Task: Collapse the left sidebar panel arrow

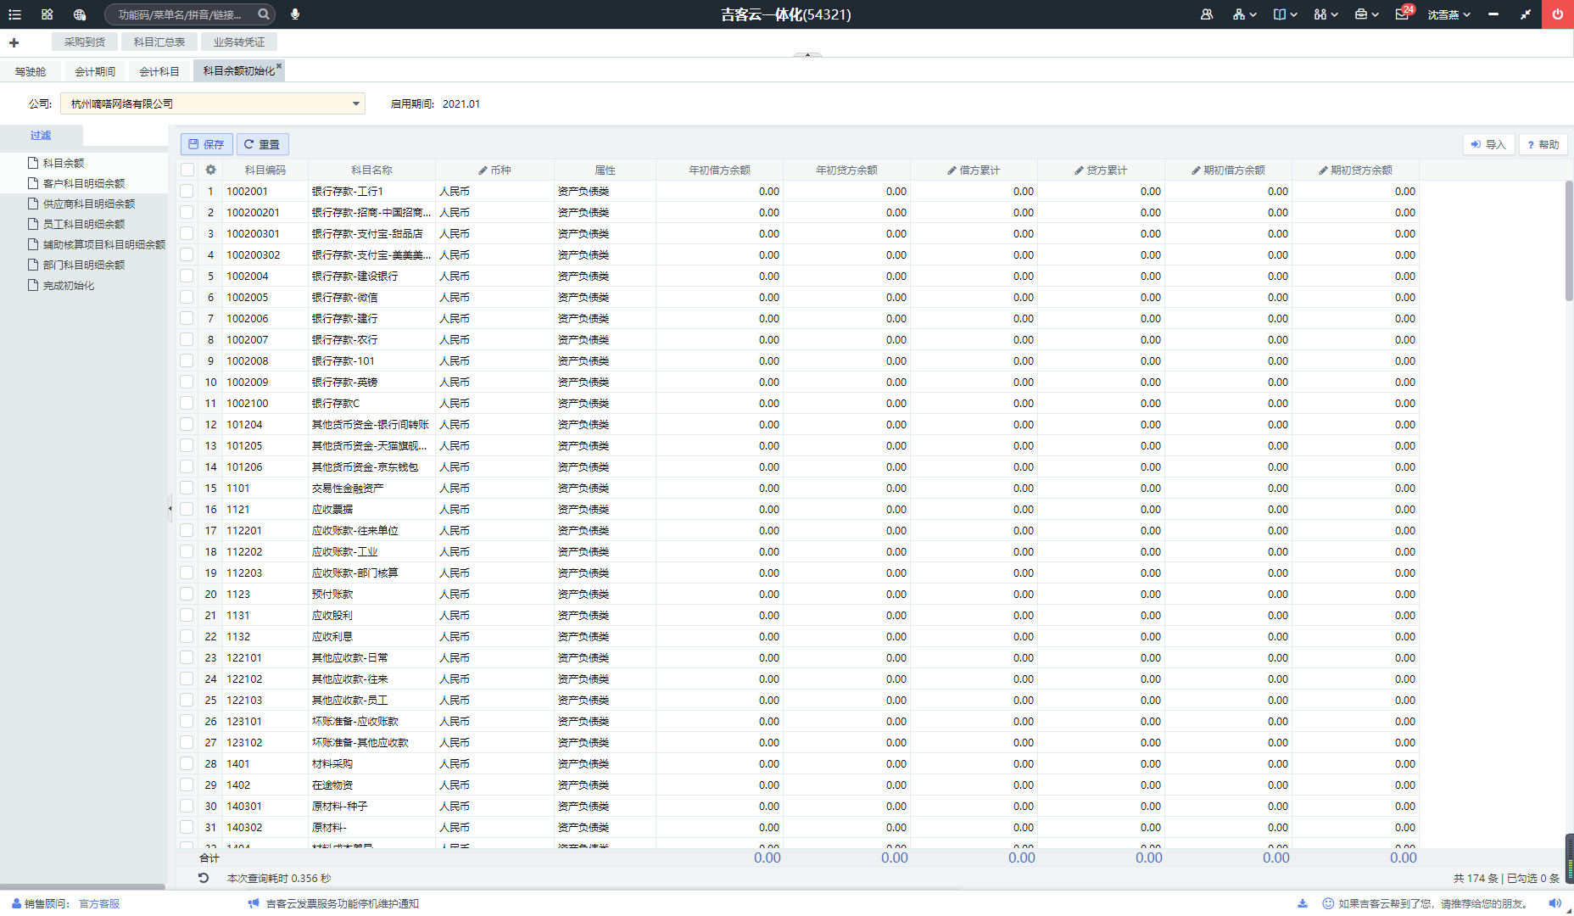Action: pos(170,509)
